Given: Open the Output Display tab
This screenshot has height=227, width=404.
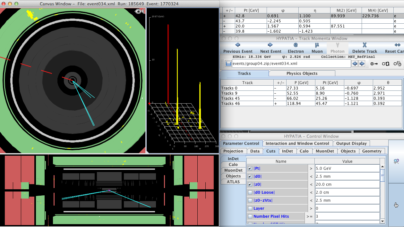Looking at the screenshot, I should pyautogui.click(x=351, y=144).
